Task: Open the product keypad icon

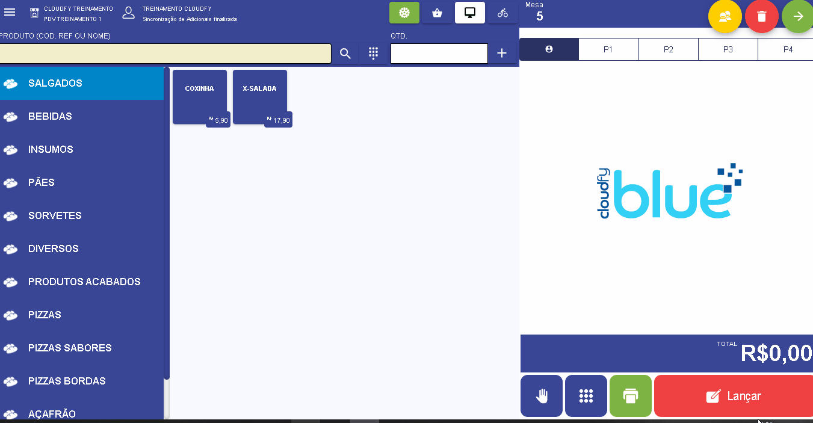Action: pos(374,54)
